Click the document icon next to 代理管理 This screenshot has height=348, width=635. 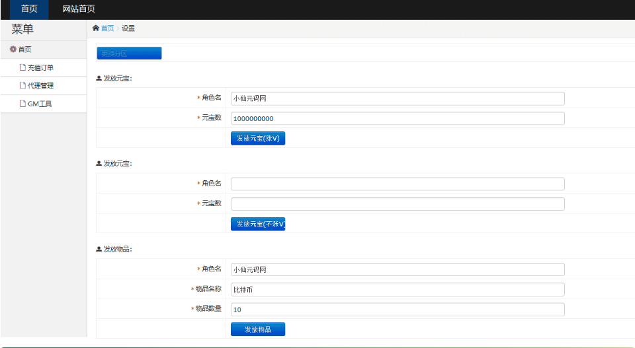point(22,86)
